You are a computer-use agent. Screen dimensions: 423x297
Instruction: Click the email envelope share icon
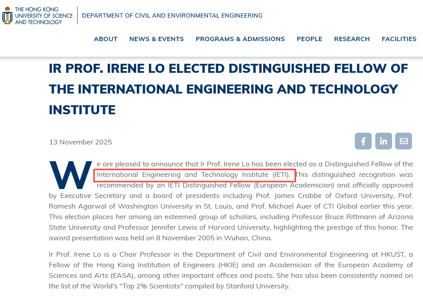click(x=403, y=141)
